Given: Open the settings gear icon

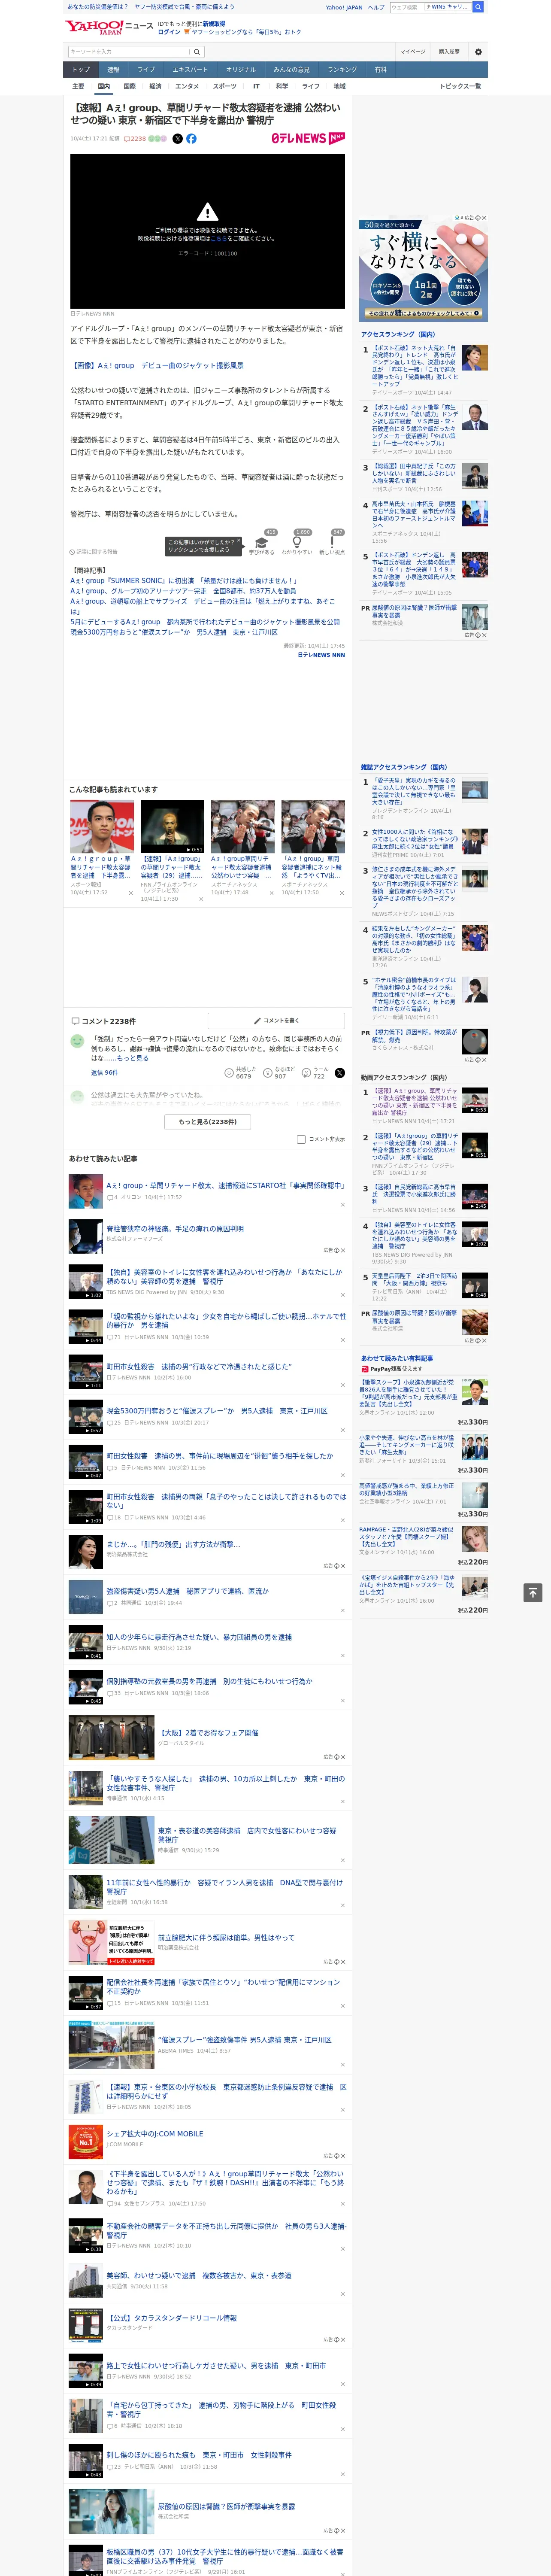Looking at the screenshot, I should 478,52.
